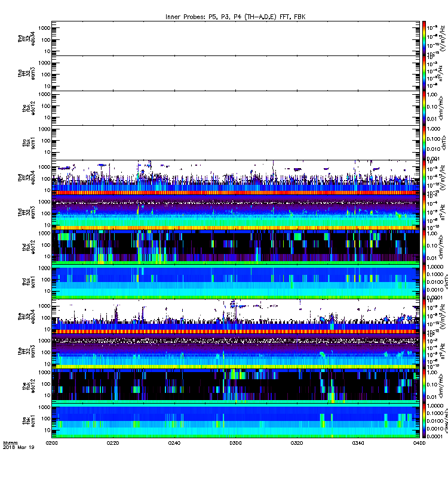The image size is (448, 477).
Task: Click the color bar beside the the fbk scm1 panel
Action: click(x=424, y=421)
